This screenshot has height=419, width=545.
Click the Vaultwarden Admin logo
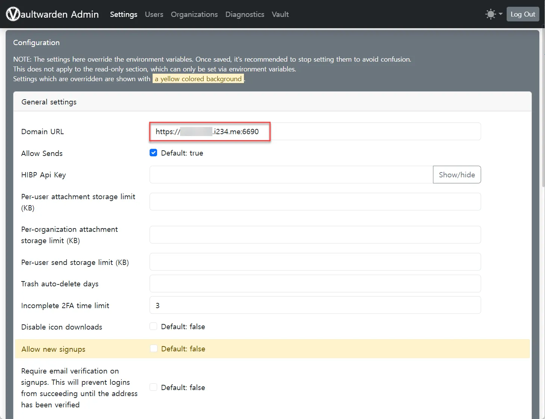(53, 14)
